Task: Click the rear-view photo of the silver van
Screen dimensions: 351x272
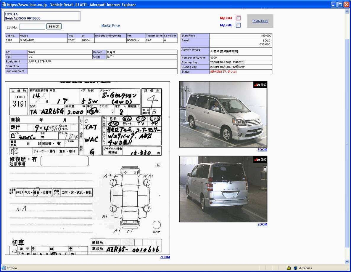Action: tap(223, 189)
